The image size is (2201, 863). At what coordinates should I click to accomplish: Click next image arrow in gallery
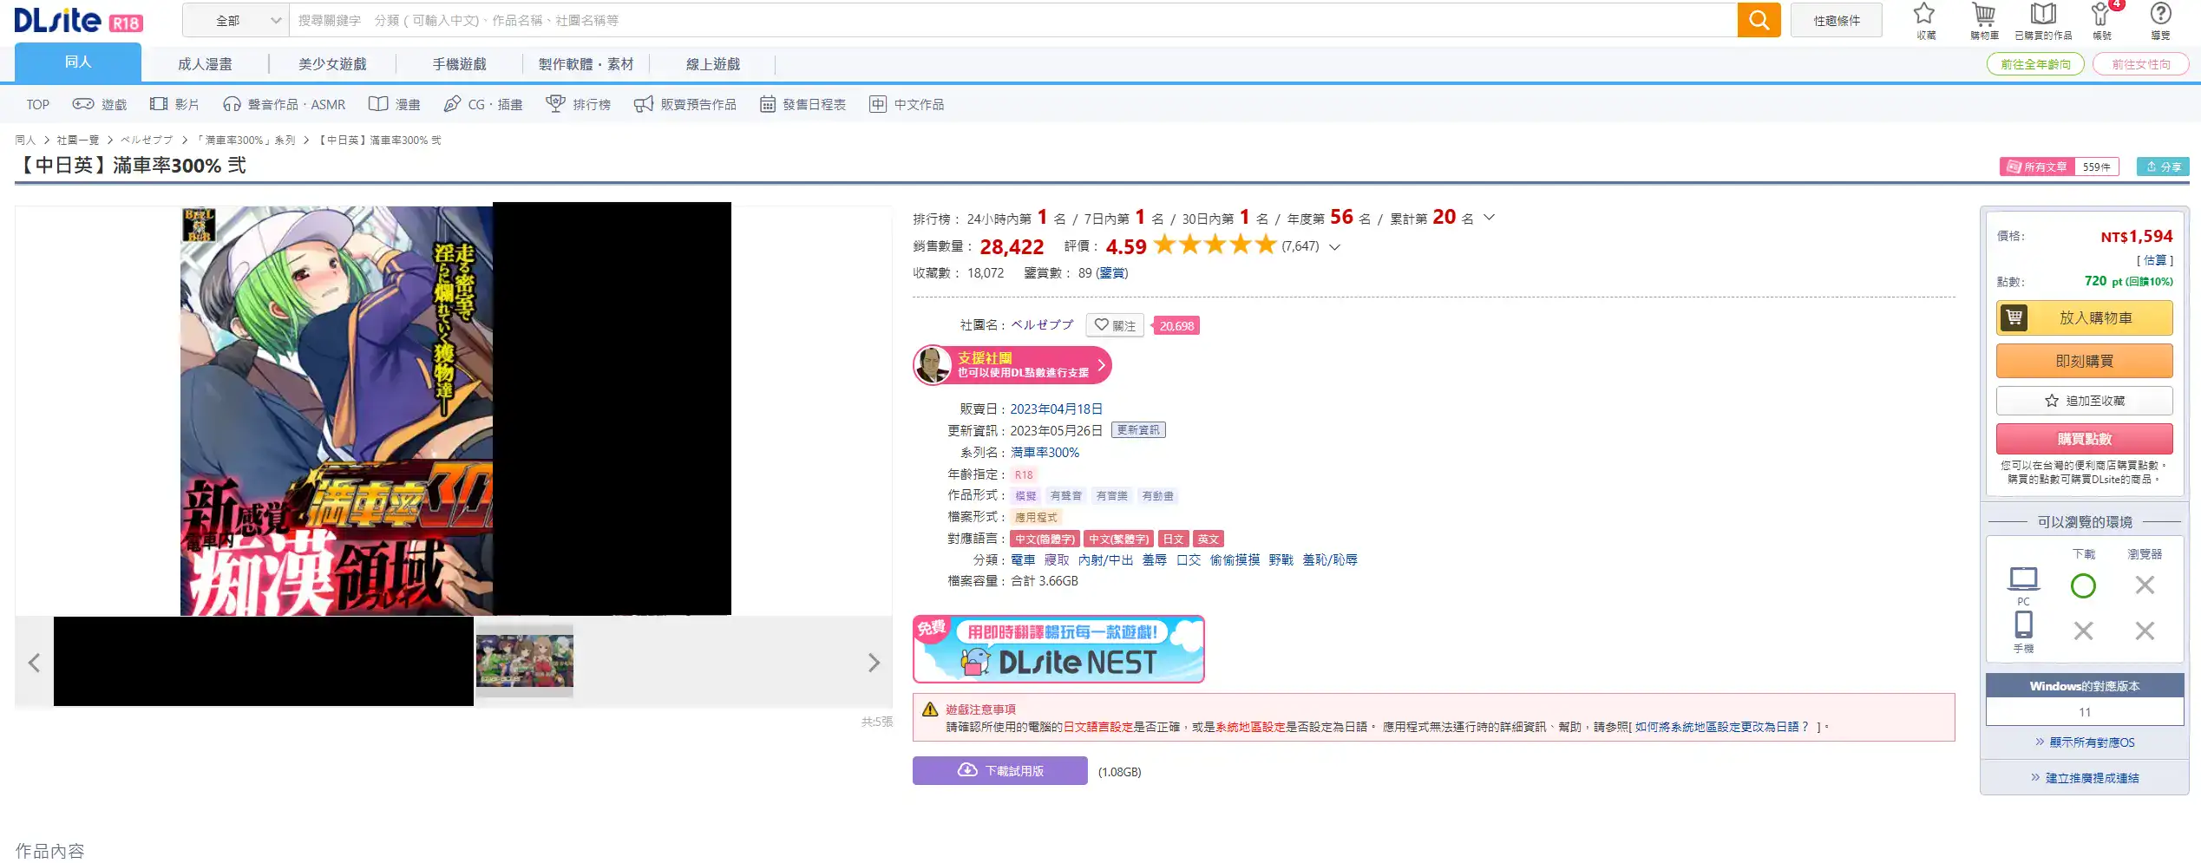[x=874, y=664]
